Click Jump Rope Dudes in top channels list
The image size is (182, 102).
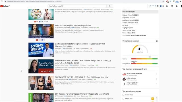(x=133, y=83)
